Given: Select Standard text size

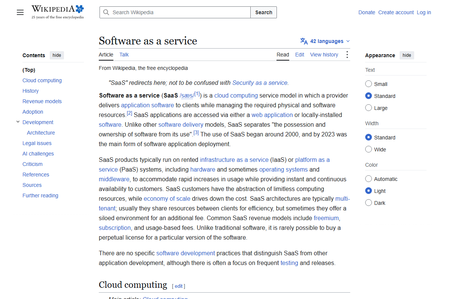Looking at the screenshot, I should coord(369,96).
